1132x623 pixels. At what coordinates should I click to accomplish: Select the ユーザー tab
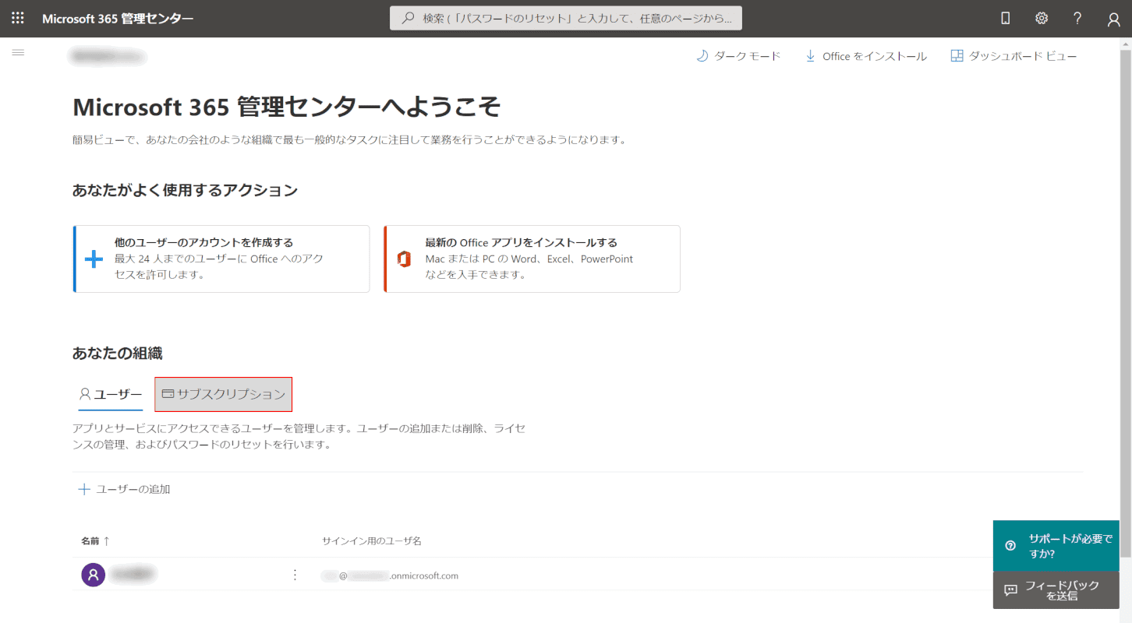[x=111, y=394]
